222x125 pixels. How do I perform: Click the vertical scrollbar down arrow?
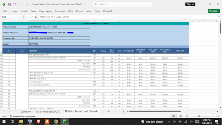(x=220, y=108)
